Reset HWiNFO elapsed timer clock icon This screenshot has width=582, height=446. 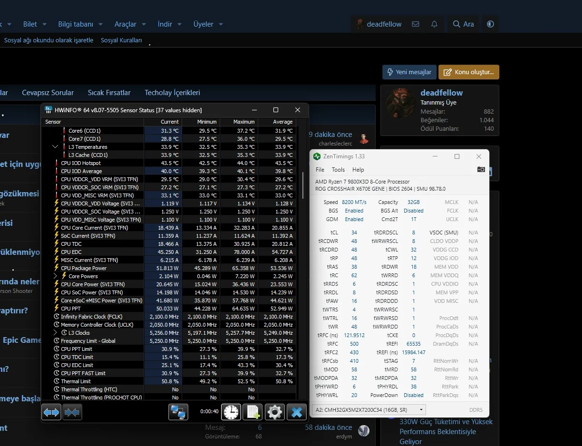click(231, 412)
